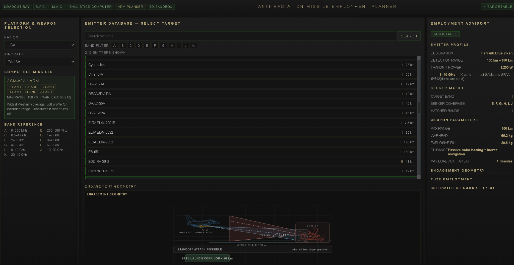514x265 pixels.
Task: Open the M.A.C. tab
Action: (x=58, y=7)
